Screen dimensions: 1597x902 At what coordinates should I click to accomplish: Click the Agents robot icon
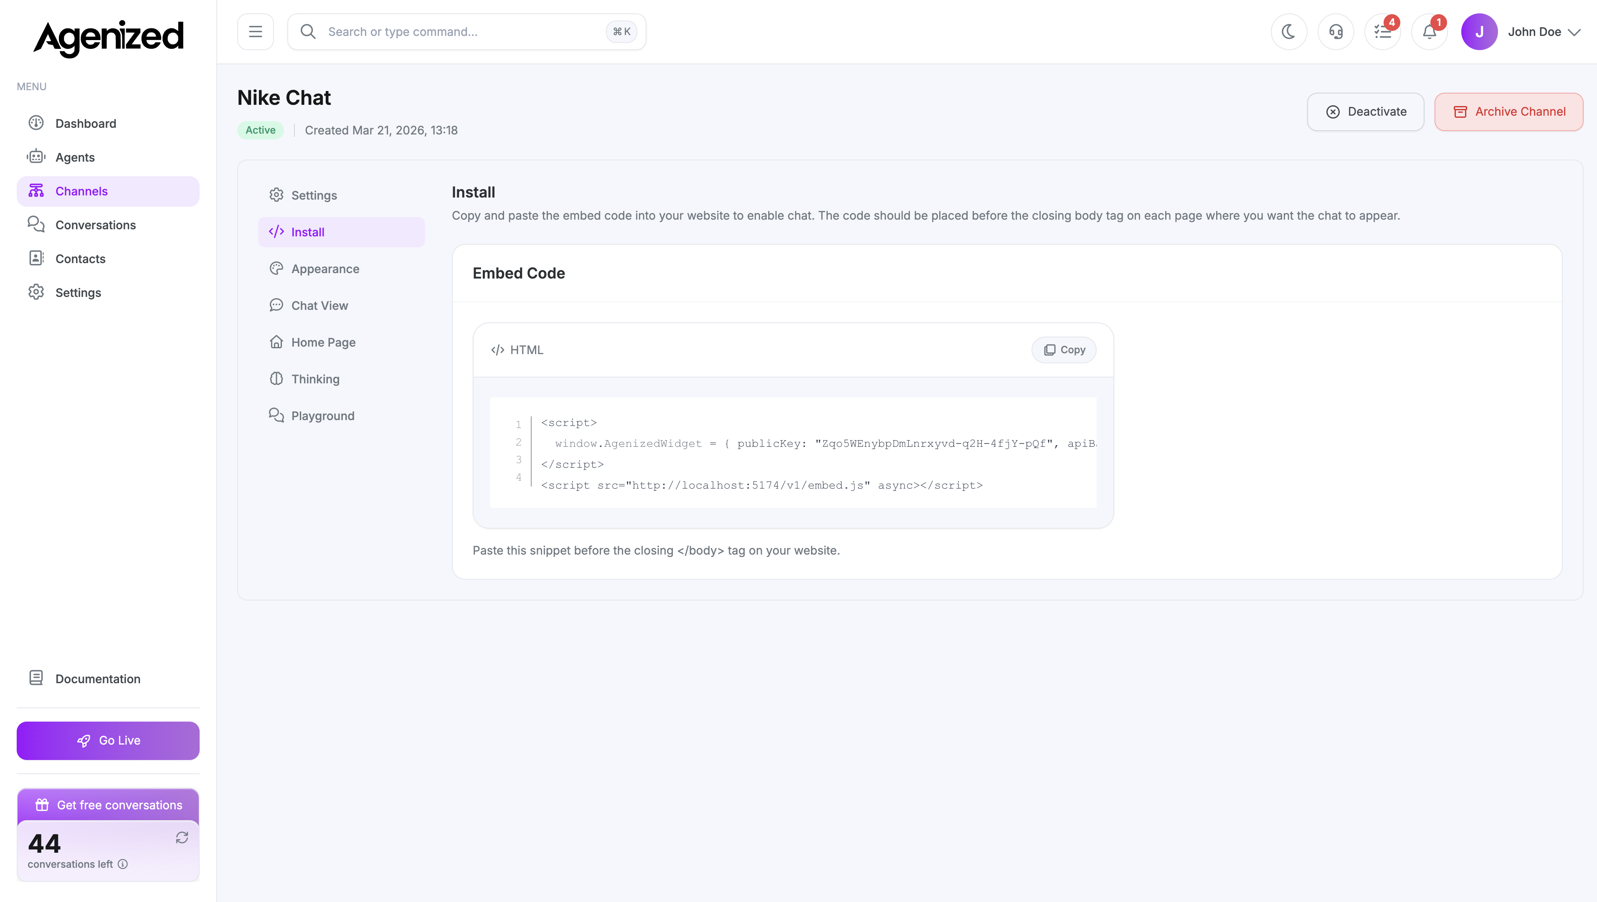coord(36,156)
